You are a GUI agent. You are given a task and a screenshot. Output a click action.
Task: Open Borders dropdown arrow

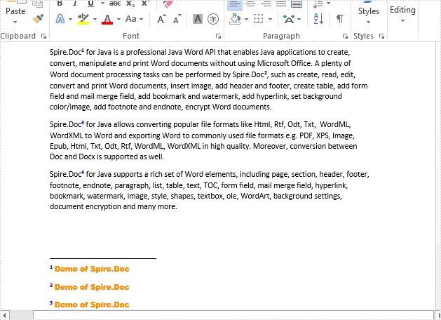click(x=271, y=19)
